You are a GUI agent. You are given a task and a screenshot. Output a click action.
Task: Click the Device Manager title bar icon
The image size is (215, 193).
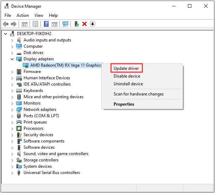6,6
